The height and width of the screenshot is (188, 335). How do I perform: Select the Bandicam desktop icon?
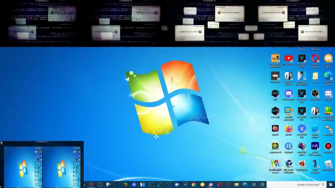328,148
